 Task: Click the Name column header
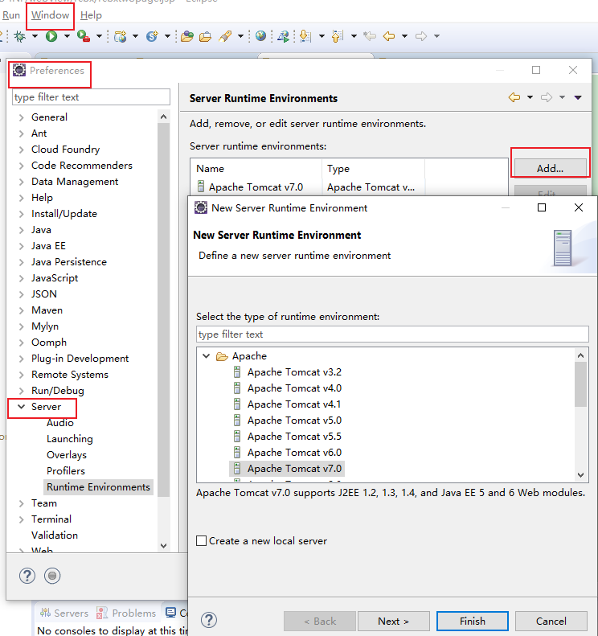coord(256,169)
